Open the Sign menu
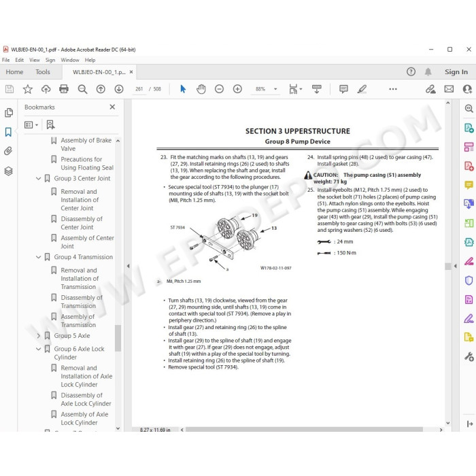The height and width of the screenshot is (476, 476). (x=50, y=60)
